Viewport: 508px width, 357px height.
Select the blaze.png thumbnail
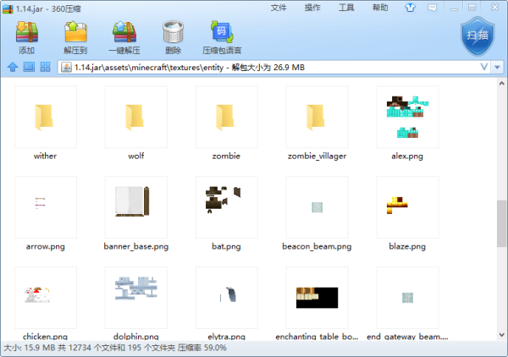tap(407, 207)
